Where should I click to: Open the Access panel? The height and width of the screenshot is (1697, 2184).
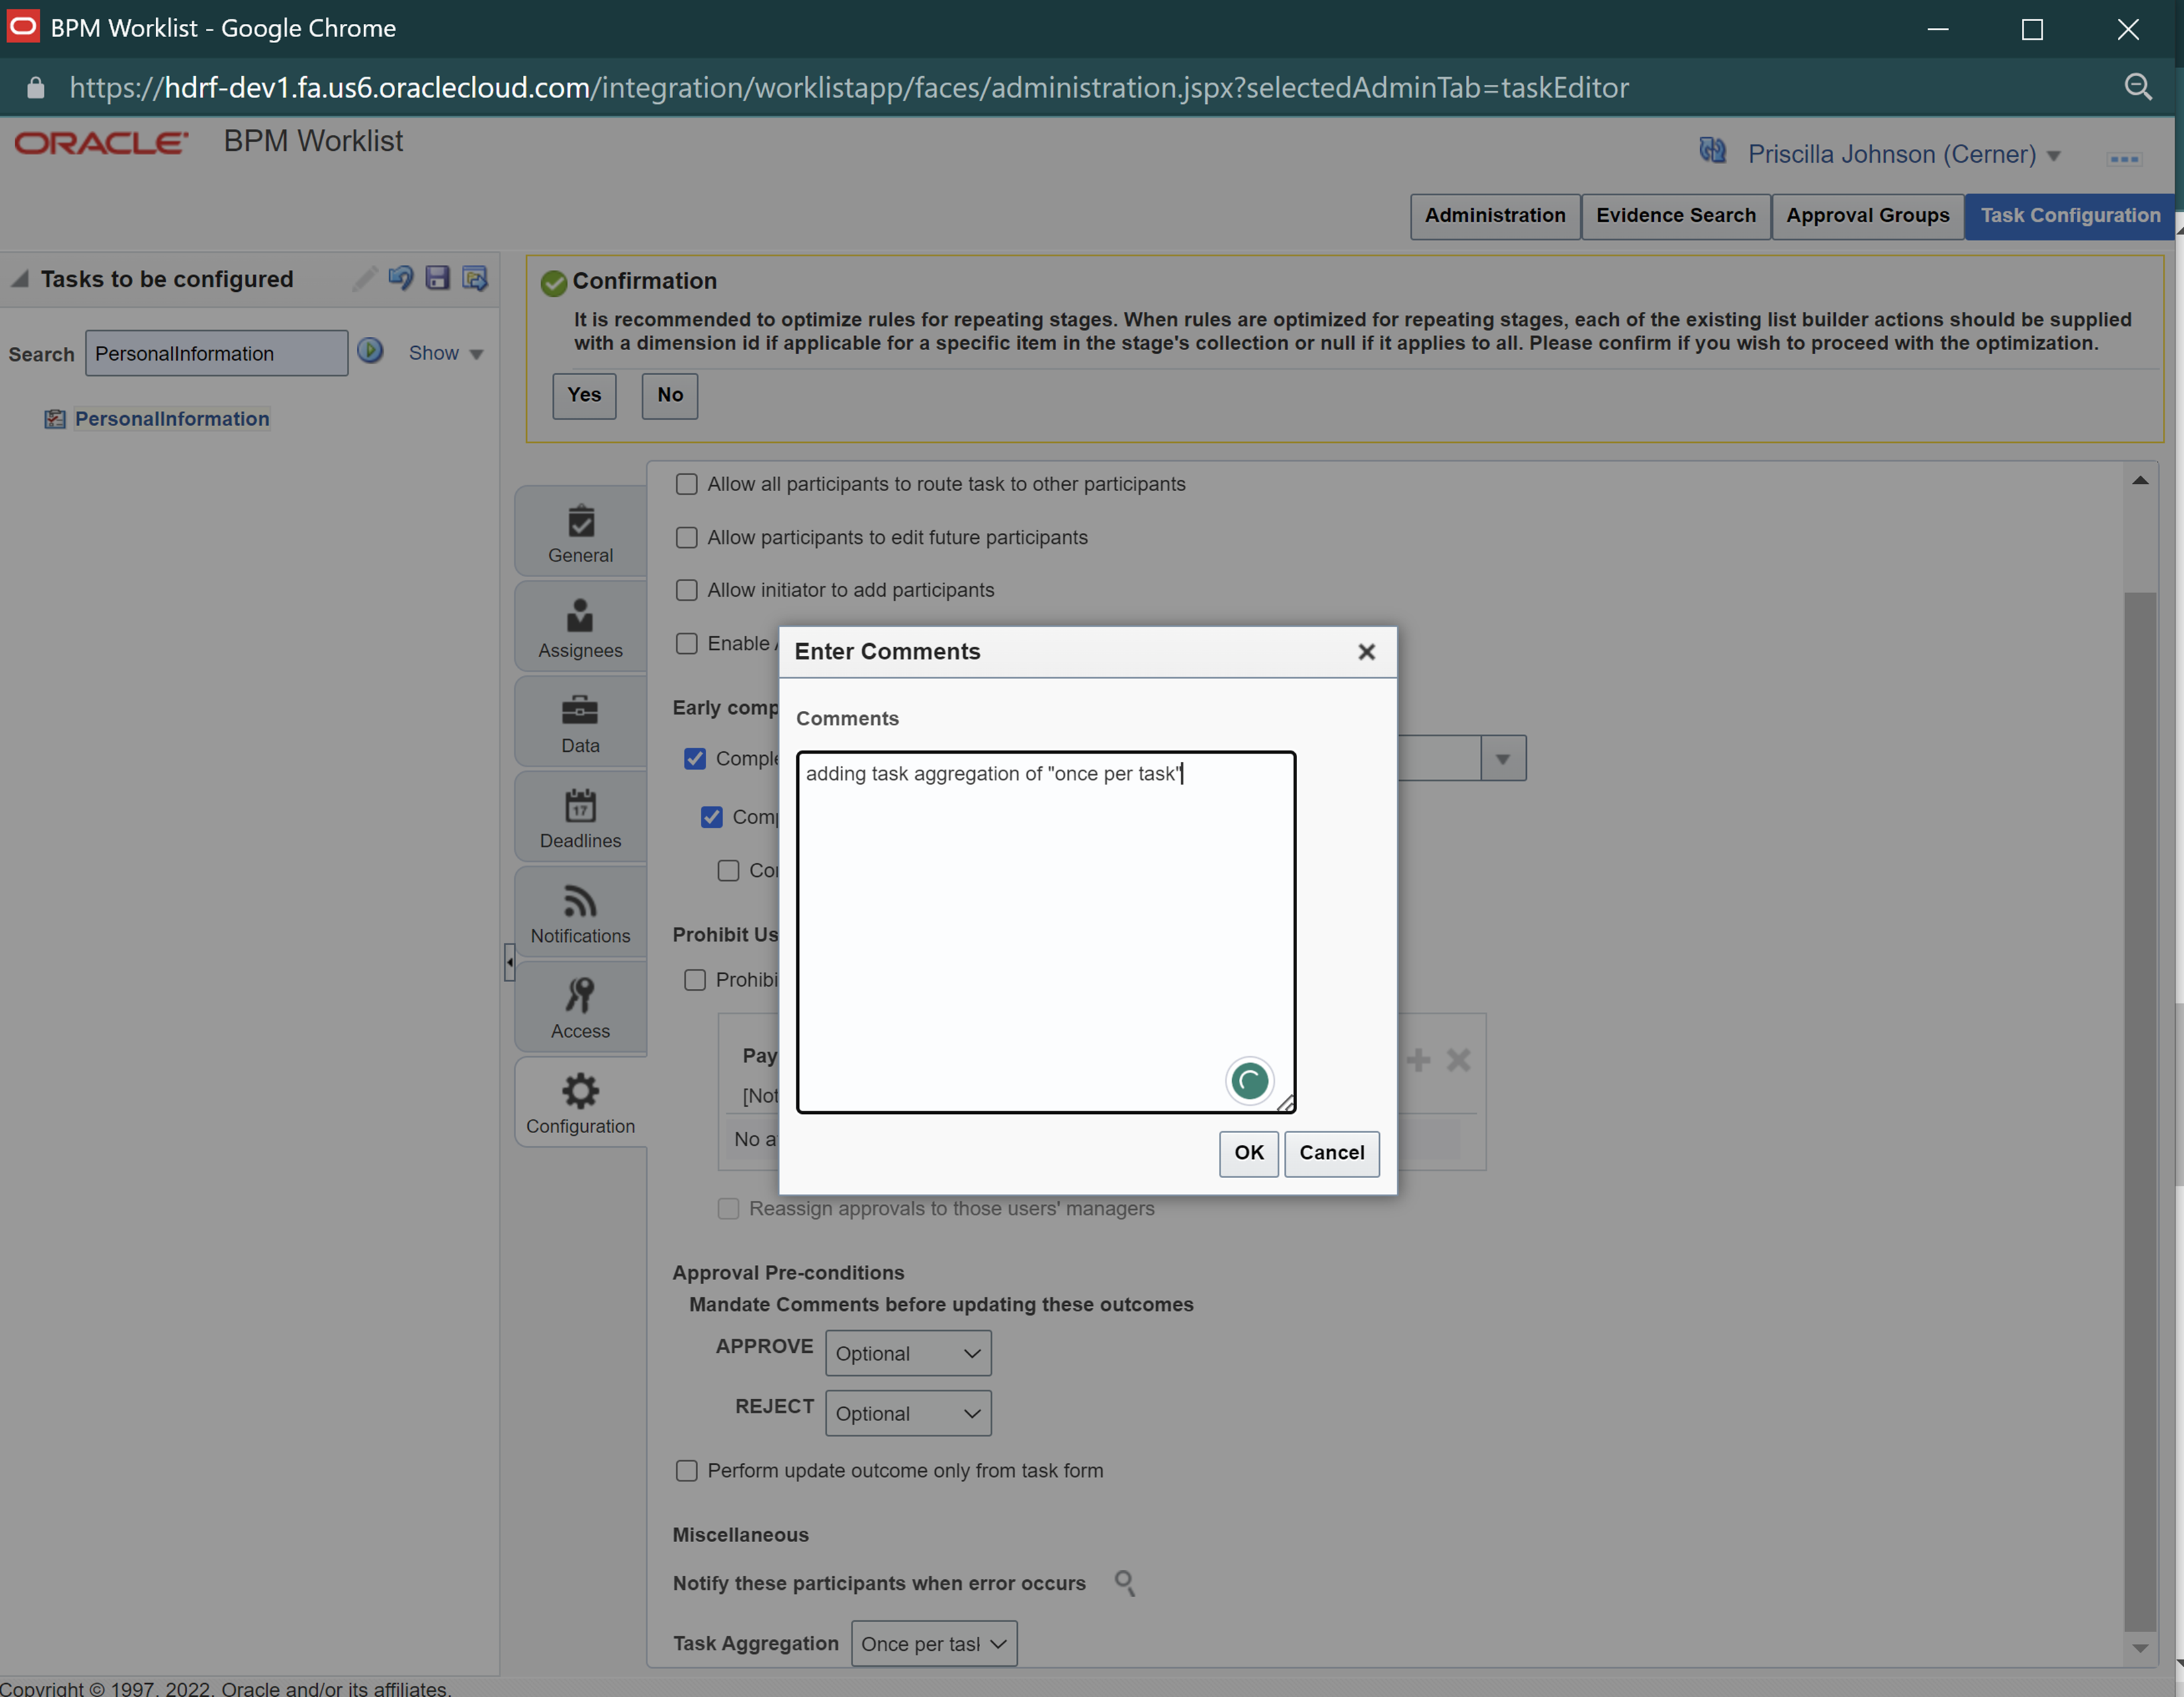pos(580,1006)
